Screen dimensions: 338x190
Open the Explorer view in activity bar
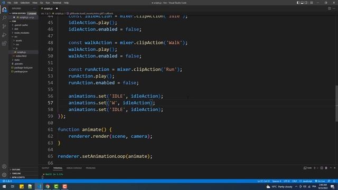pos(4,9)
